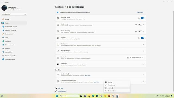Enable the Device Portal toggle

(140, 25)
